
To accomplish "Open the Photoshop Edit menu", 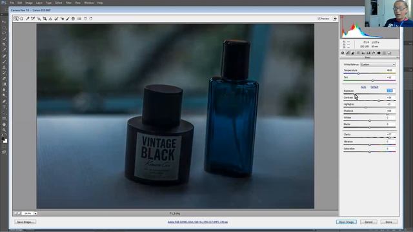I will 20,3.
